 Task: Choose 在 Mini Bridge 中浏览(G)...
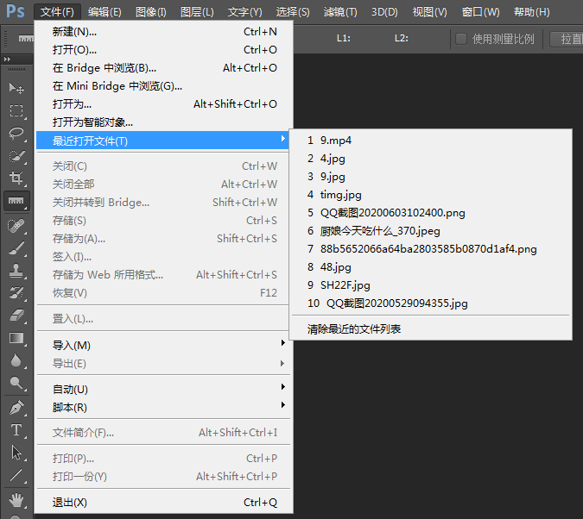pos(162,86)
